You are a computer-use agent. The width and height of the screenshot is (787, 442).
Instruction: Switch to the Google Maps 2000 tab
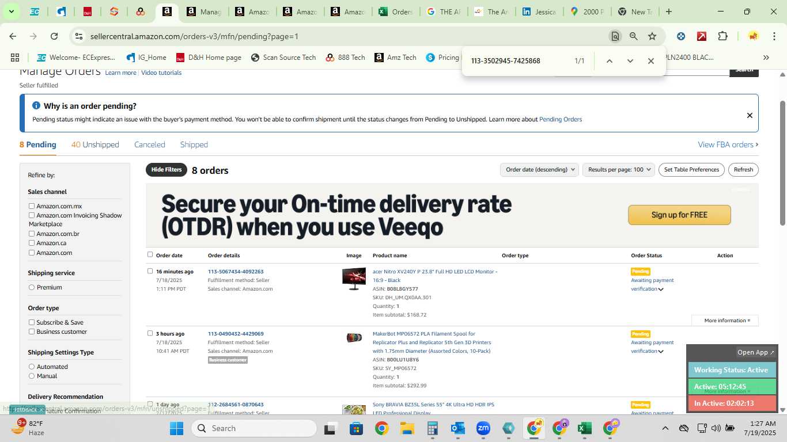click(x=587, y=12)
